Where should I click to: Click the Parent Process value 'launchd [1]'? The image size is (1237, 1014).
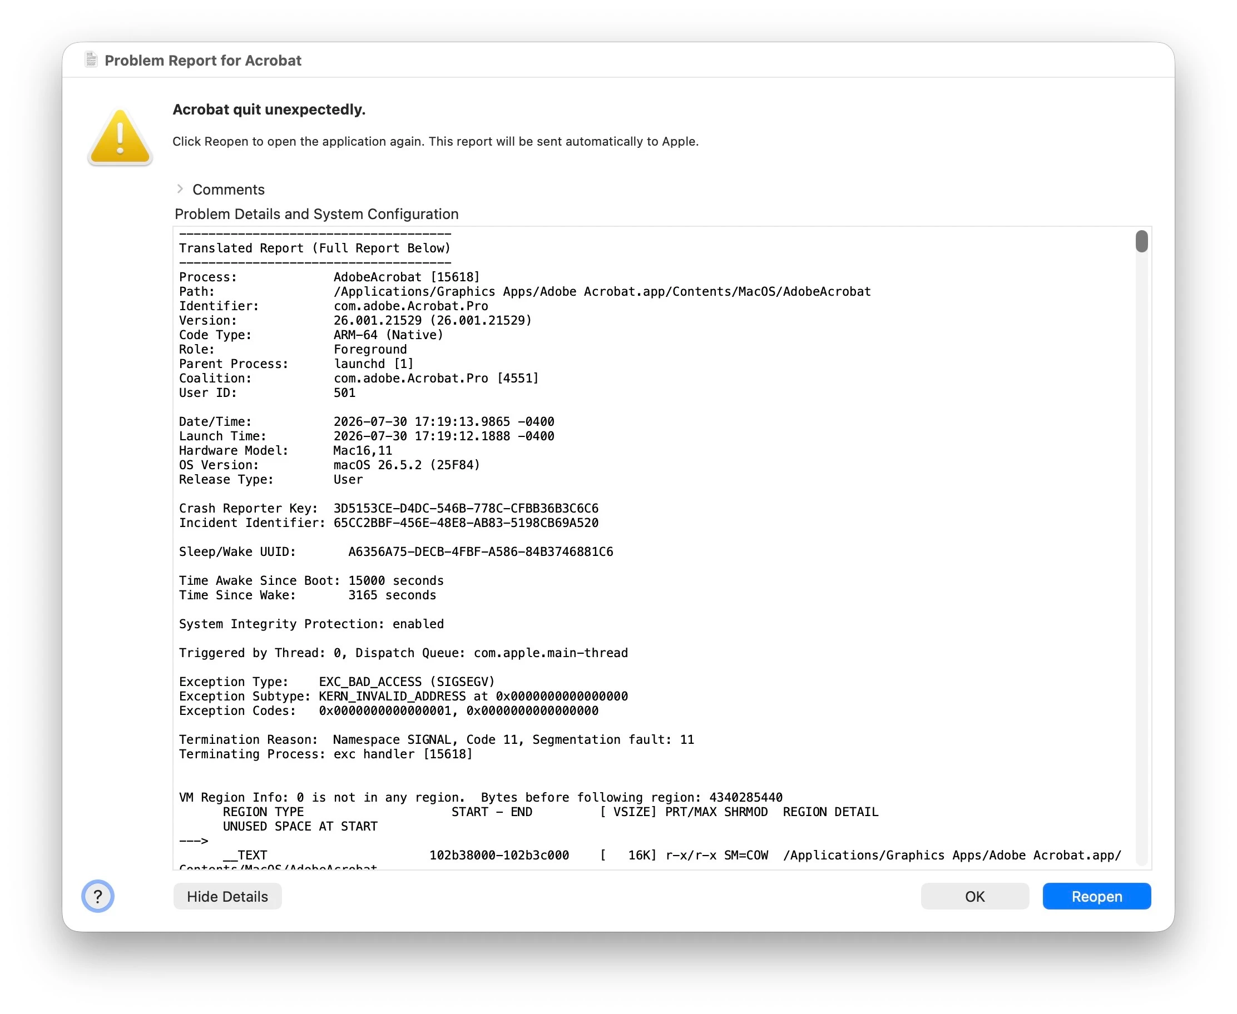[x=373, y=364]
